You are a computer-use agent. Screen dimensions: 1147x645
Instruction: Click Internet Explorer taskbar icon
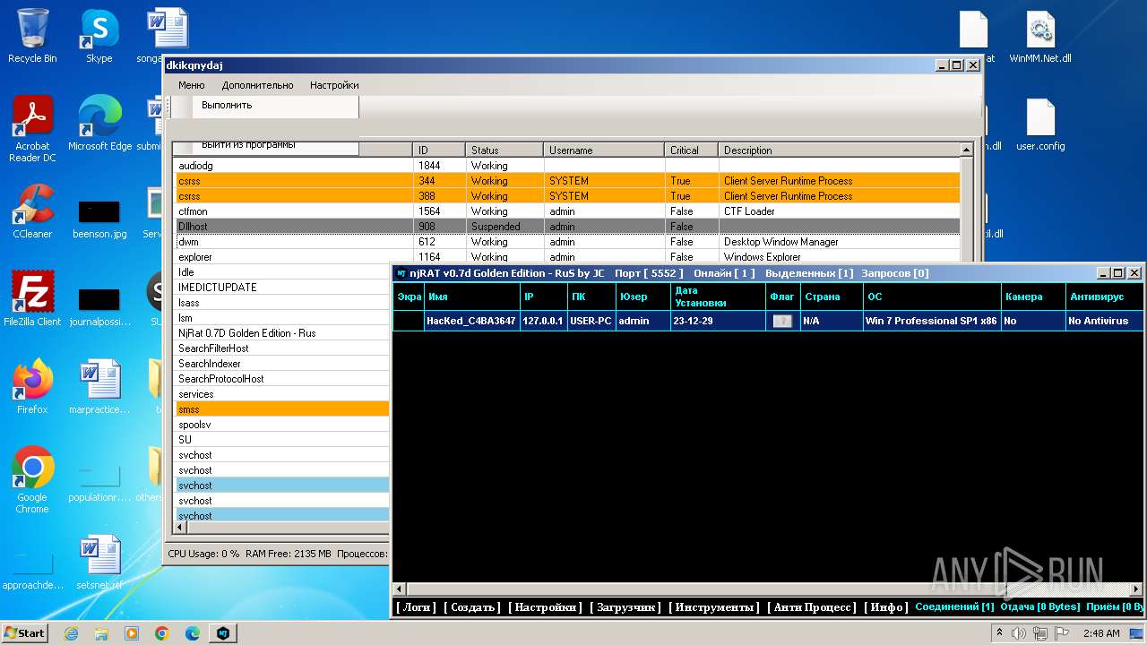tap(71, 633)
